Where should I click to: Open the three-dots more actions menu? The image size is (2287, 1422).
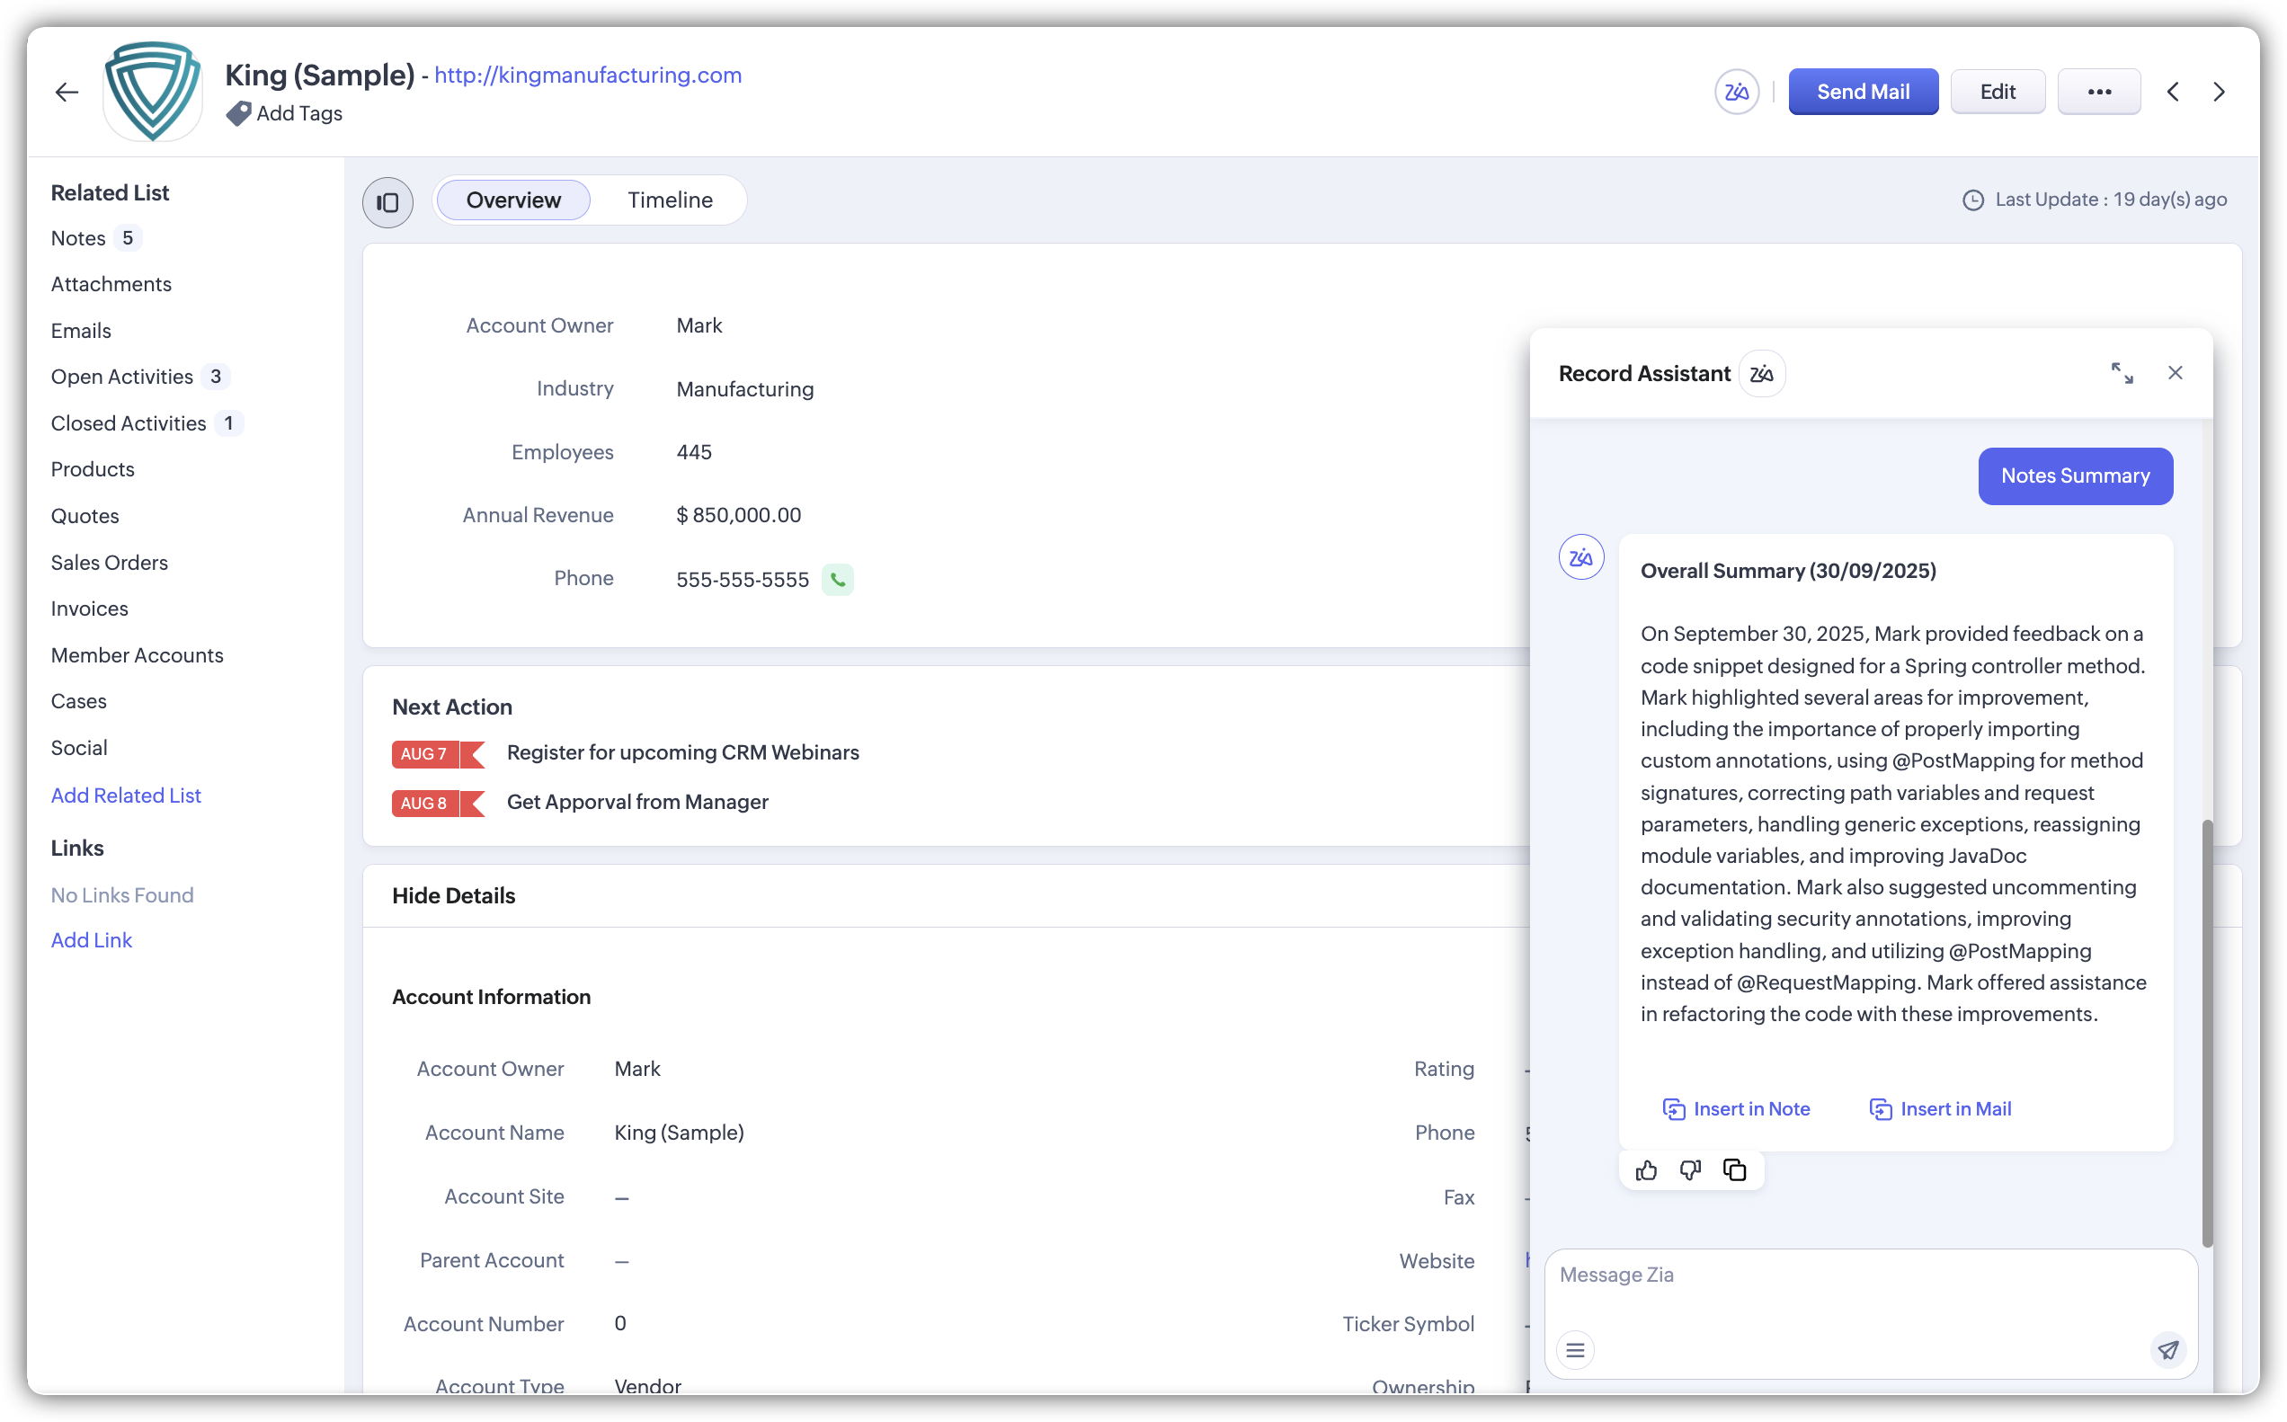(x=2098, y=93)
